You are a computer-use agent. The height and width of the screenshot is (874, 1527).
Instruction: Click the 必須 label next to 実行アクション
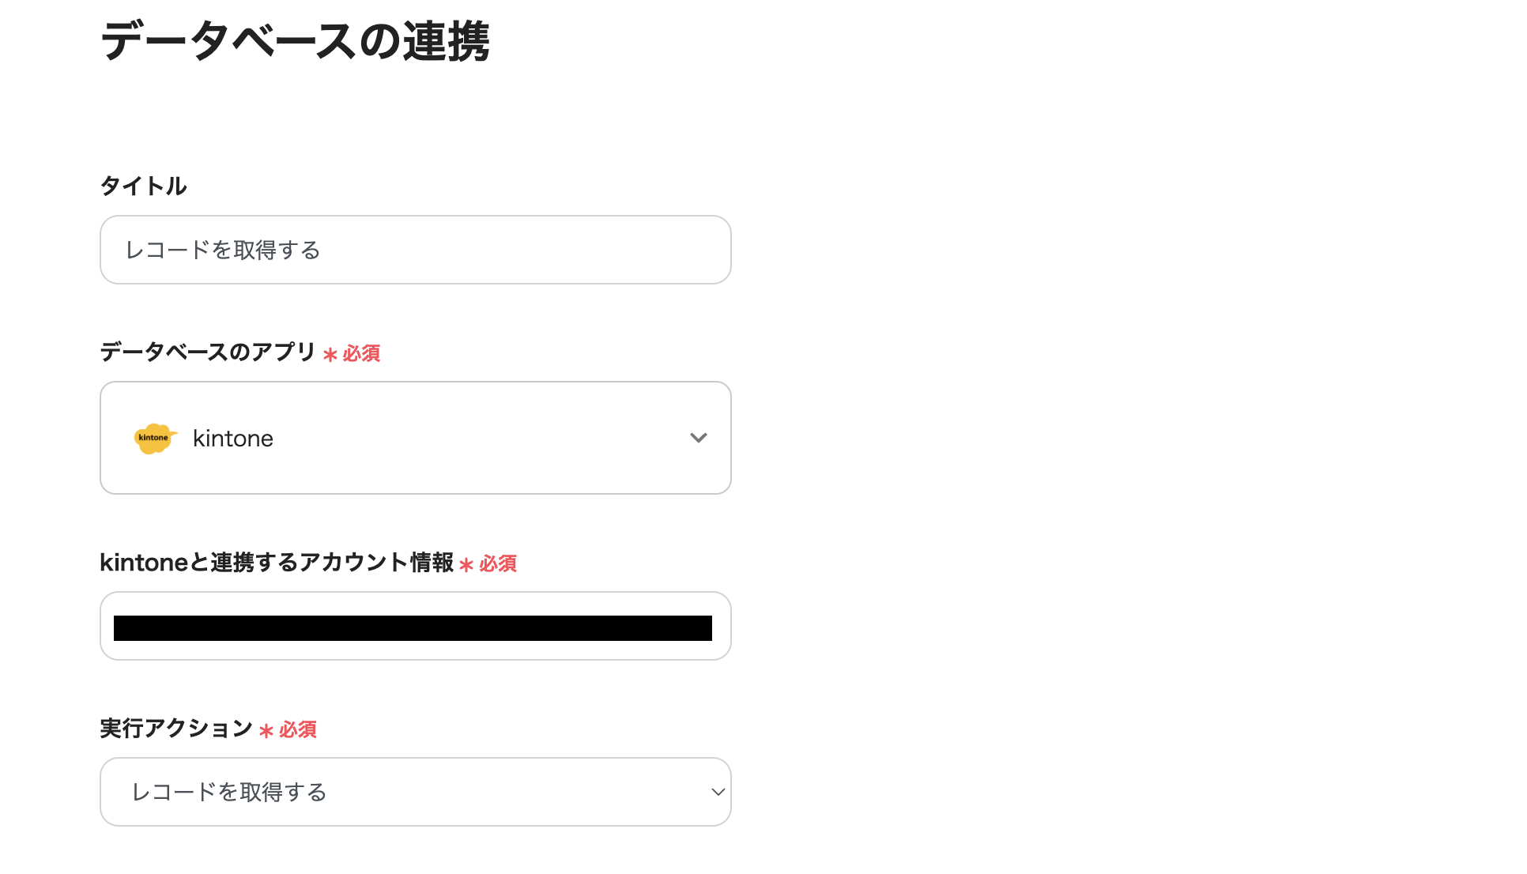point(296,730)
